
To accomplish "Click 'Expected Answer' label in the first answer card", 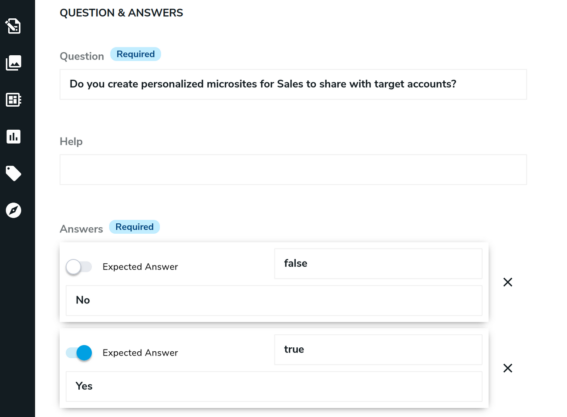I will coord(140,267).
